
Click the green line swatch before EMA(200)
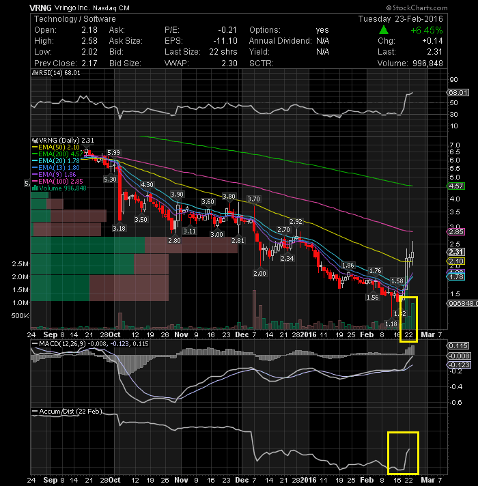[35, 154]
